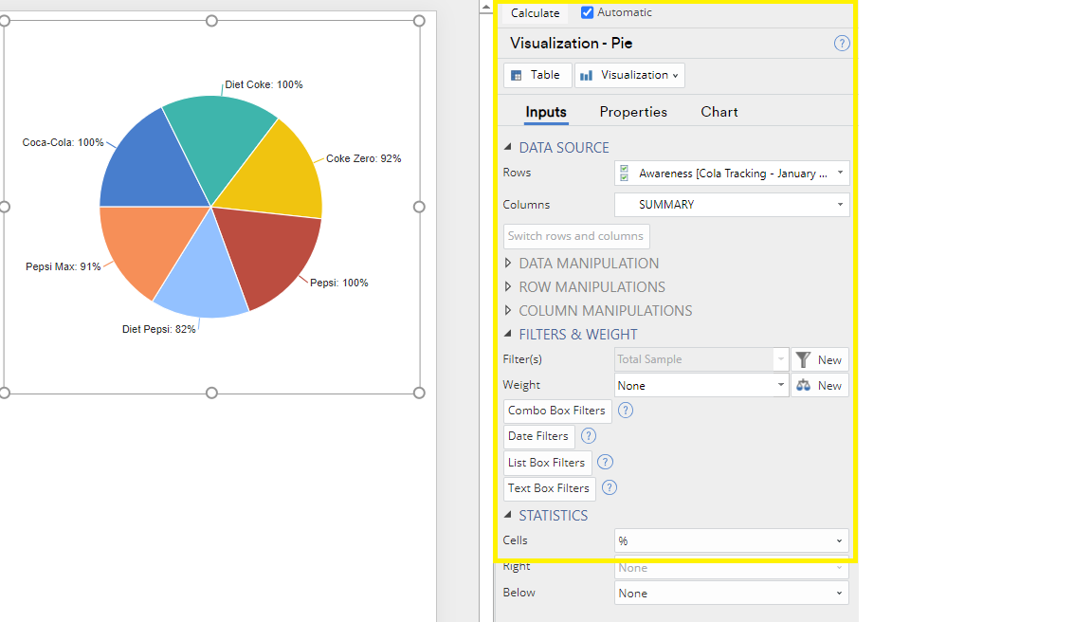Open help for Combo Box Filters
Viewport: 1092px width, 622px height.
625,411
